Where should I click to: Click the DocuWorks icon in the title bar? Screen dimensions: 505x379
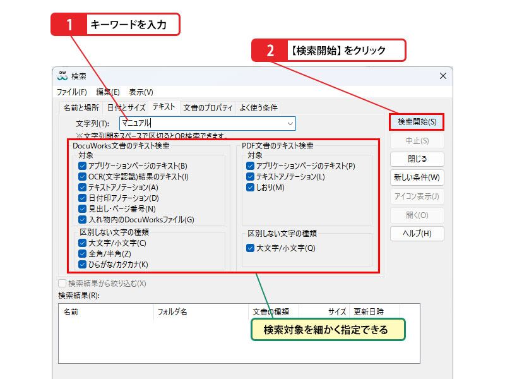tap(62, 76)
